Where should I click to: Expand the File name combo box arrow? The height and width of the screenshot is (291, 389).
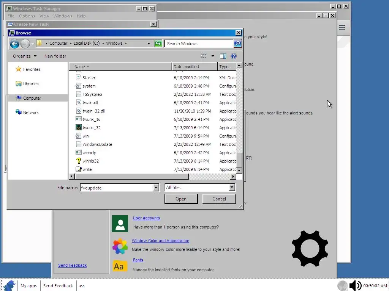tap(156, 188)
